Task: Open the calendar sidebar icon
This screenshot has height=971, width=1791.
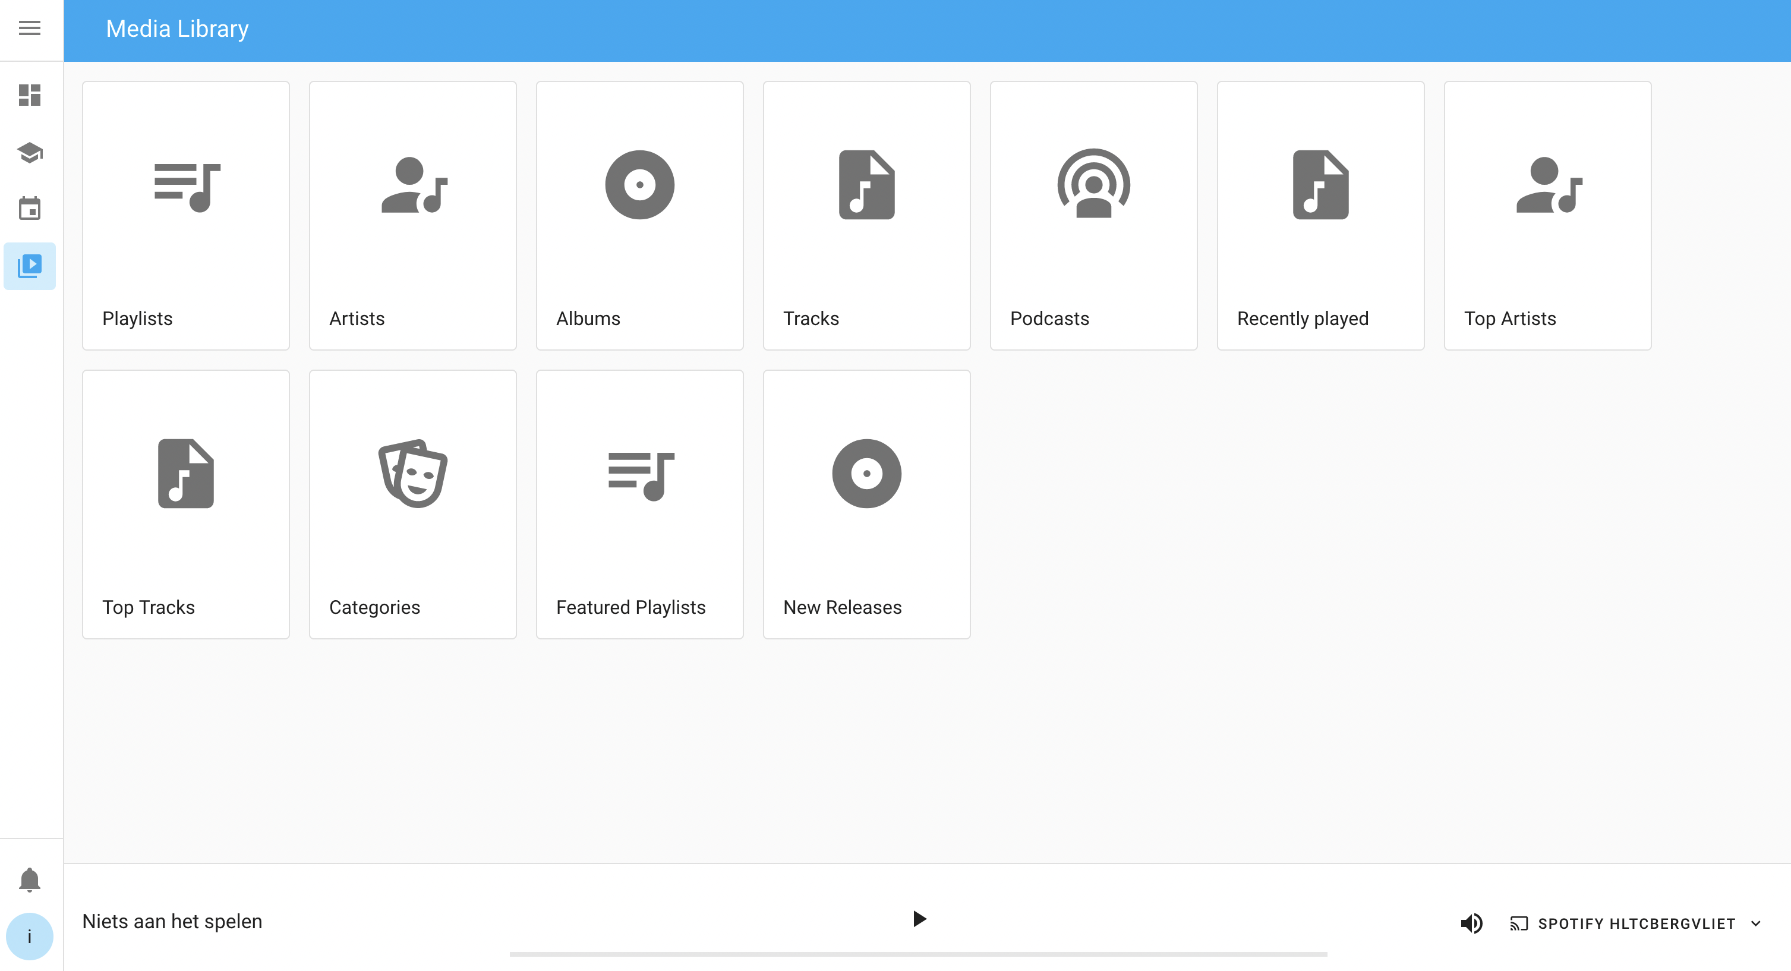Action: [29, 209]
